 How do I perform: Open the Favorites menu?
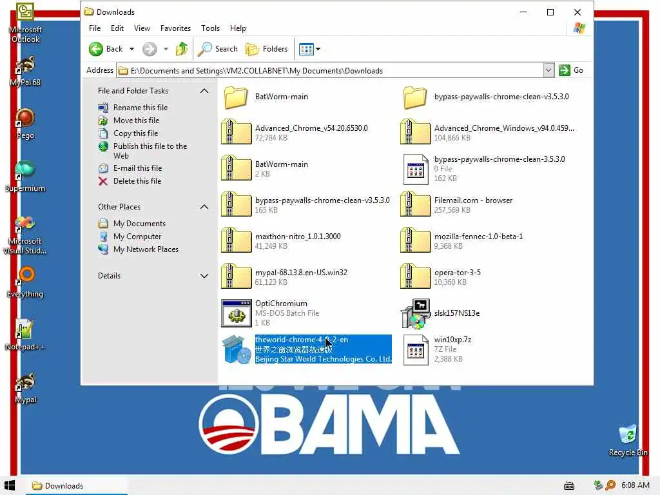click(x=175, y=28)
